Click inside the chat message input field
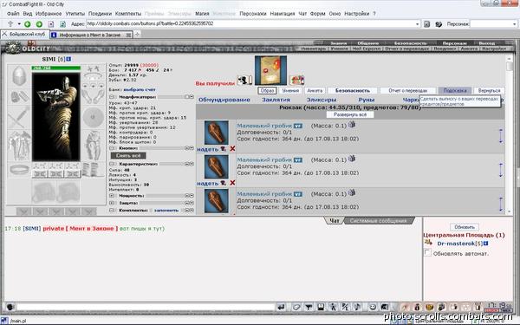The image size is (520, 325). pyautogui.click(x=146, y=307)
